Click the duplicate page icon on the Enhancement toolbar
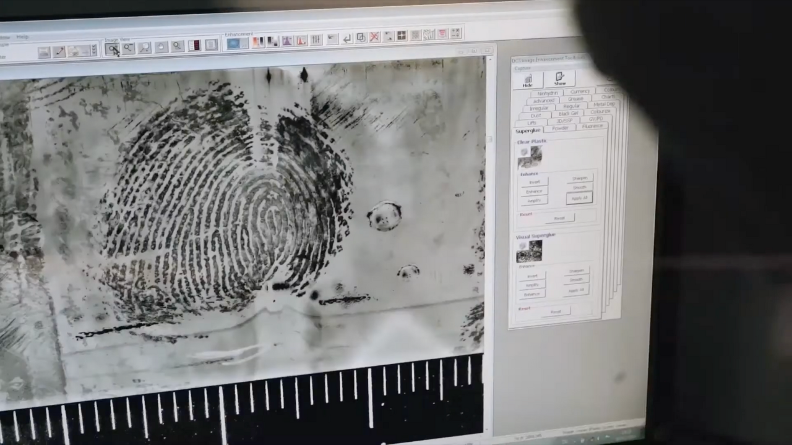The height and width of the screenshot is (445, 792). (x=361, y=38)
